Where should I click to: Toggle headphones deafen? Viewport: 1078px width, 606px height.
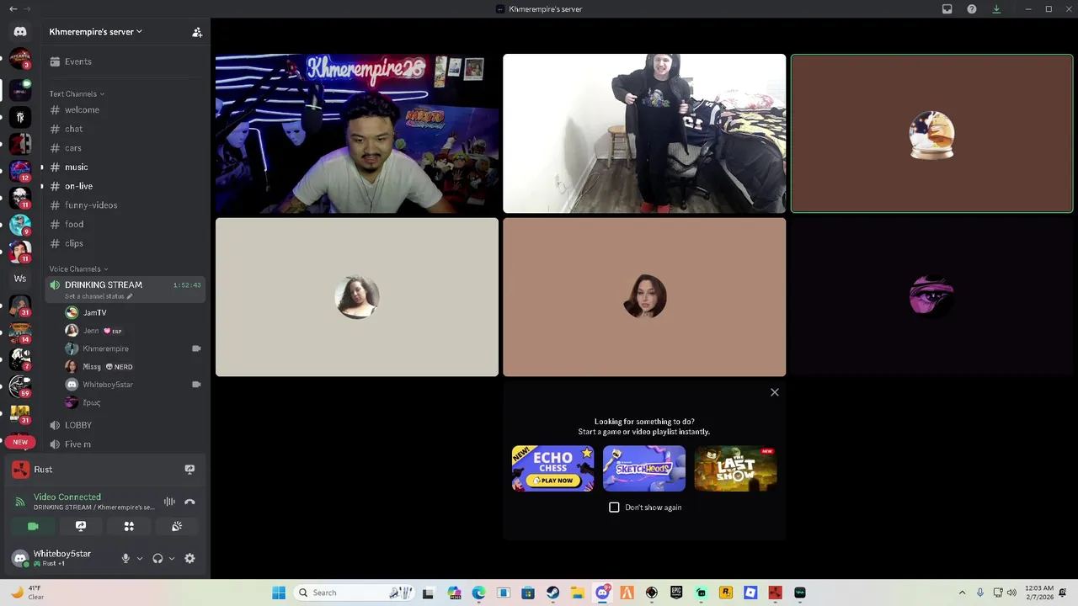[x=157, y=558]
